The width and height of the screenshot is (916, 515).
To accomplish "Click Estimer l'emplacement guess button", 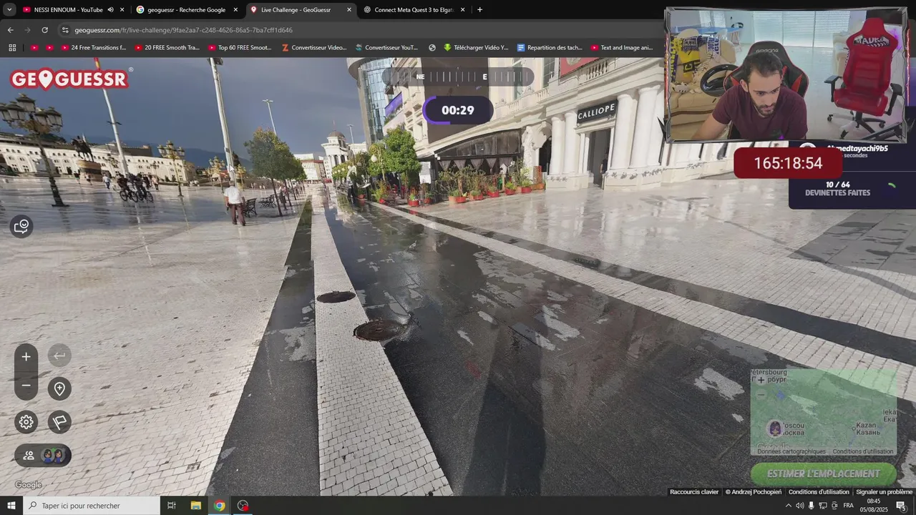I will point(823,474).
